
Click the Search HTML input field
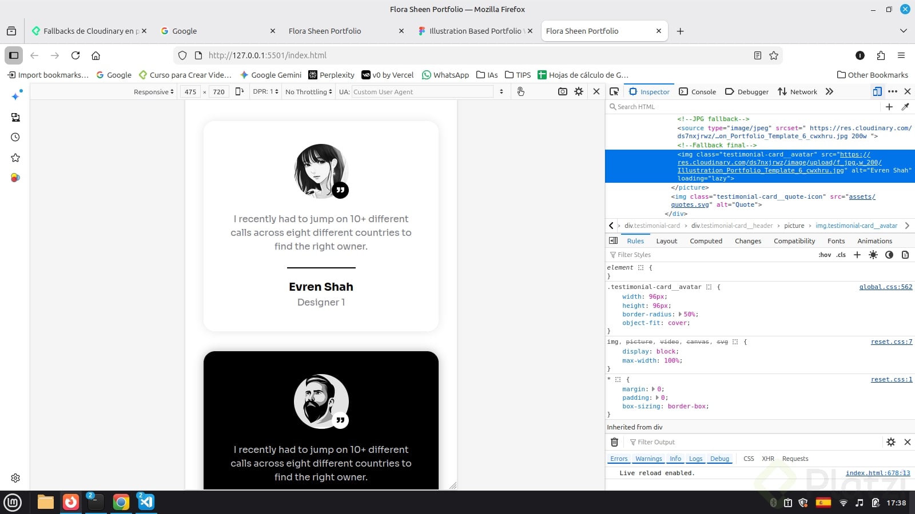(743, 107)
